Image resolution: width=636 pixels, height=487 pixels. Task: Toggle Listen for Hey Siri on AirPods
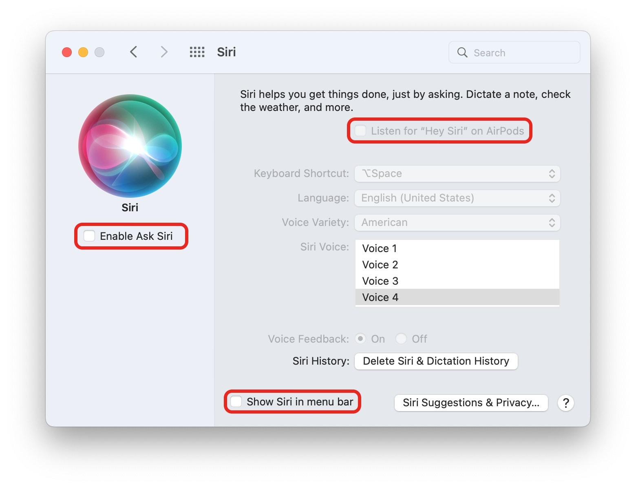pos(360,131)
